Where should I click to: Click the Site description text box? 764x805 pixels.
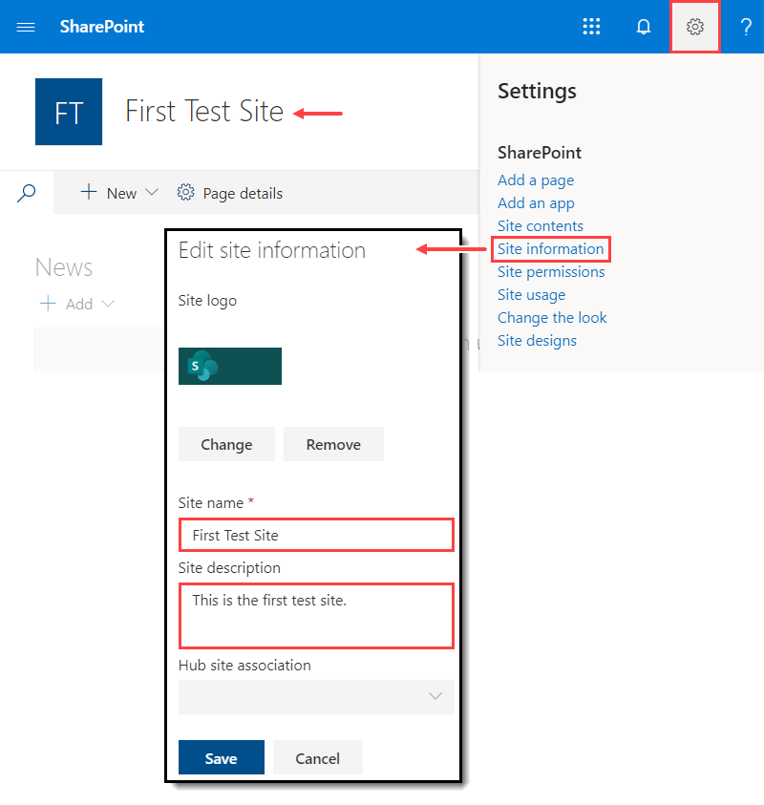point(316,615)
